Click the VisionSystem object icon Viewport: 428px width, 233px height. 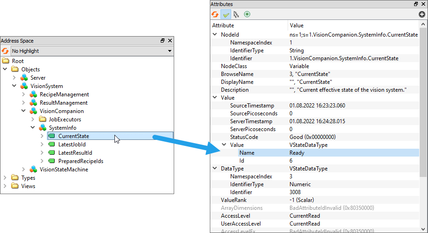(x=24, y=86)
